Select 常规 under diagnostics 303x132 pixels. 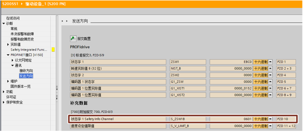tap(14, 29)
